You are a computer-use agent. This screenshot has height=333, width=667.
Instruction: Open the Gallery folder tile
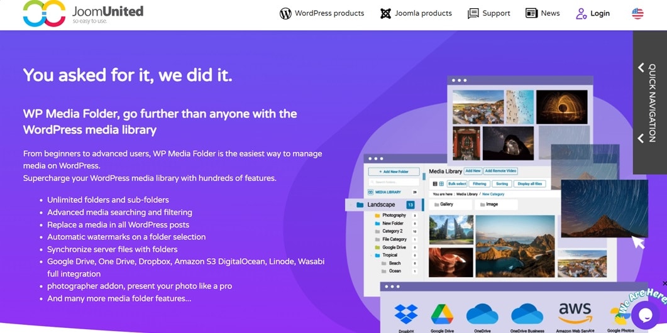click(451, 205)
